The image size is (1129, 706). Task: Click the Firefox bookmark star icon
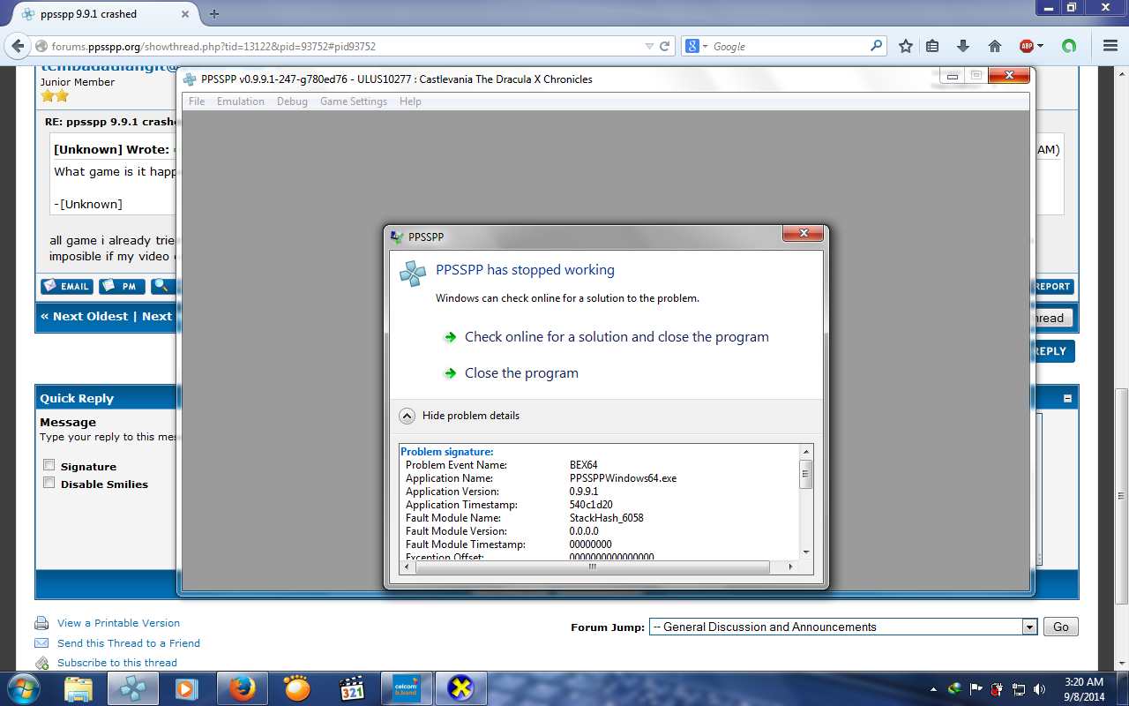tap(905, 46)
